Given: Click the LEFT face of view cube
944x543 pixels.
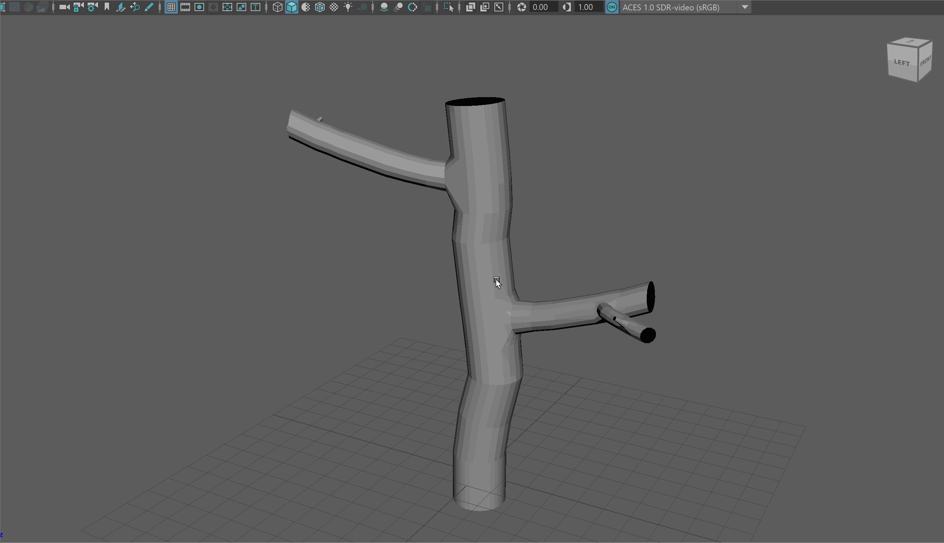Looking at the screenshot, I should (x=901, y=63).
